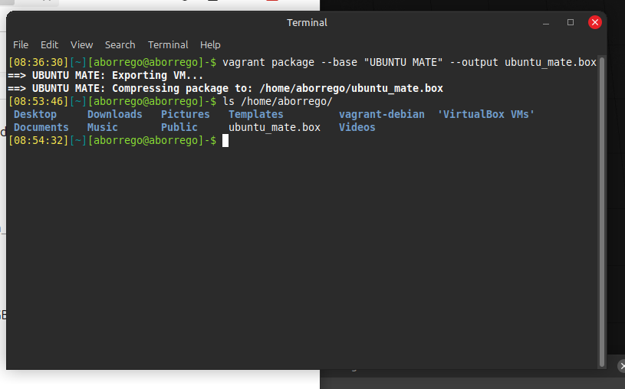Click the Terminal title bar text
The image size is (625, 389).
click(307, 23)
